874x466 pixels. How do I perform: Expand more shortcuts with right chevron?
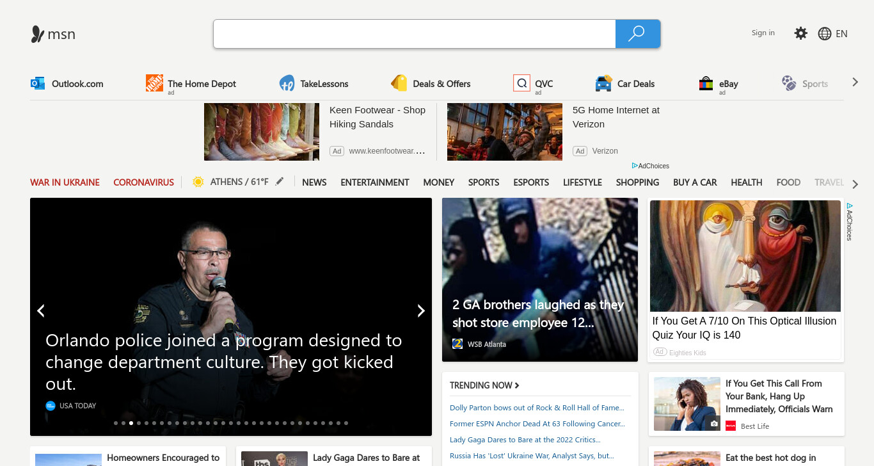(855, 82)
